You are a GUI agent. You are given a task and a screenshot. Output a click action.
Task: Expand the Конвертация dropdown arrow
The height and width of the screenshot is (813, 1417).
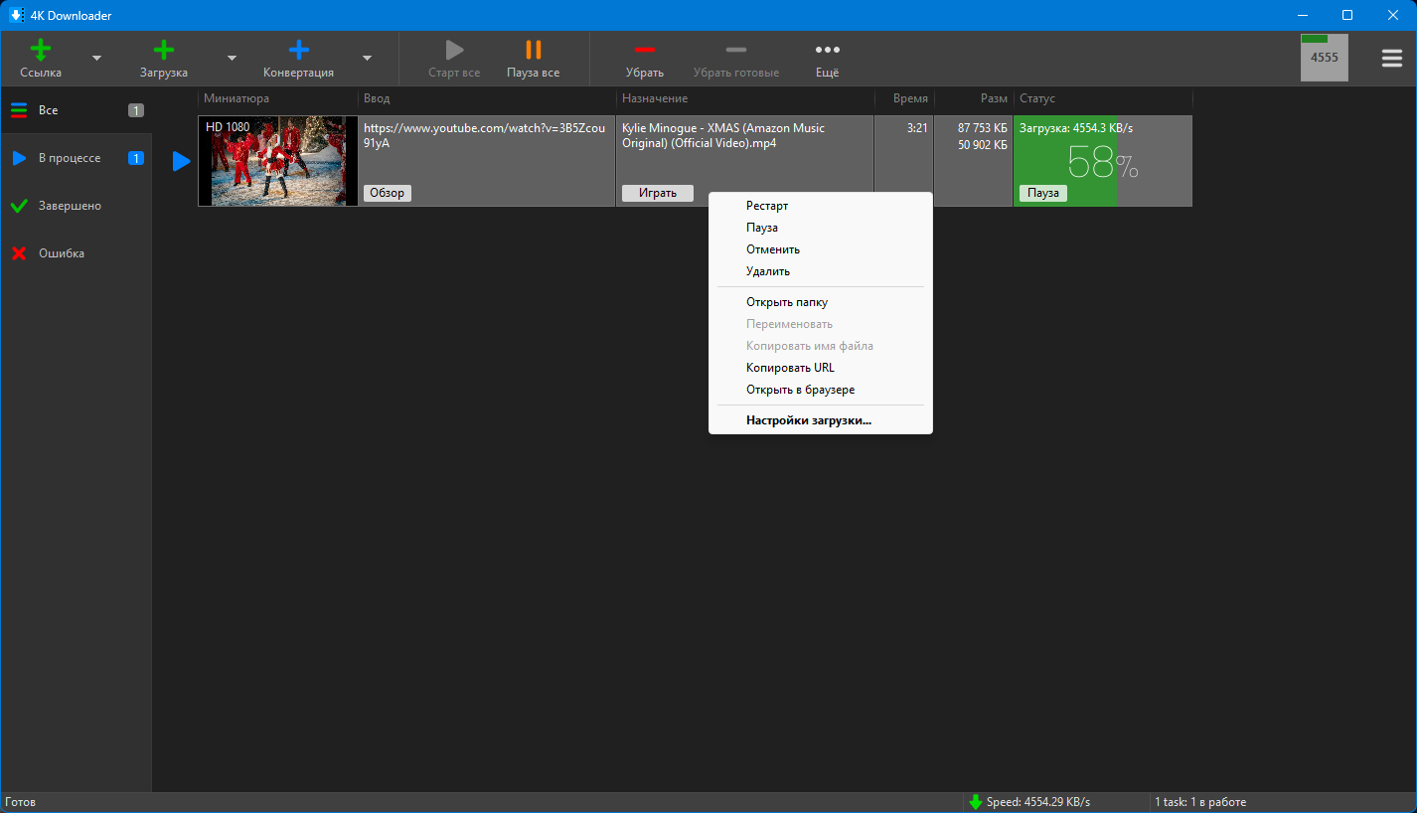367,58
